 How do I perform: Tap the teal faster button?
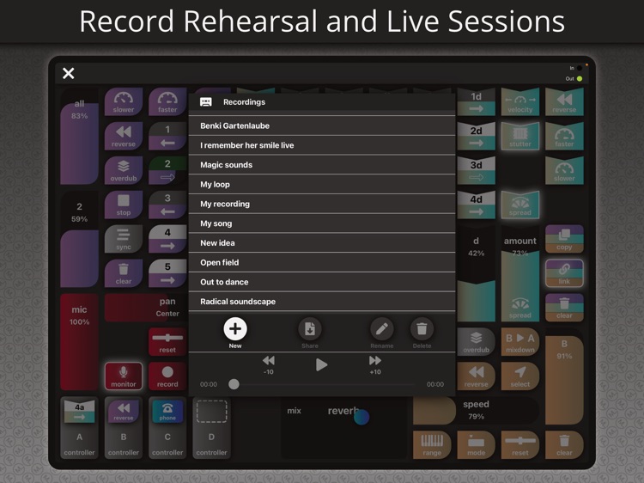pyautogui.click(x=564, y=136)
